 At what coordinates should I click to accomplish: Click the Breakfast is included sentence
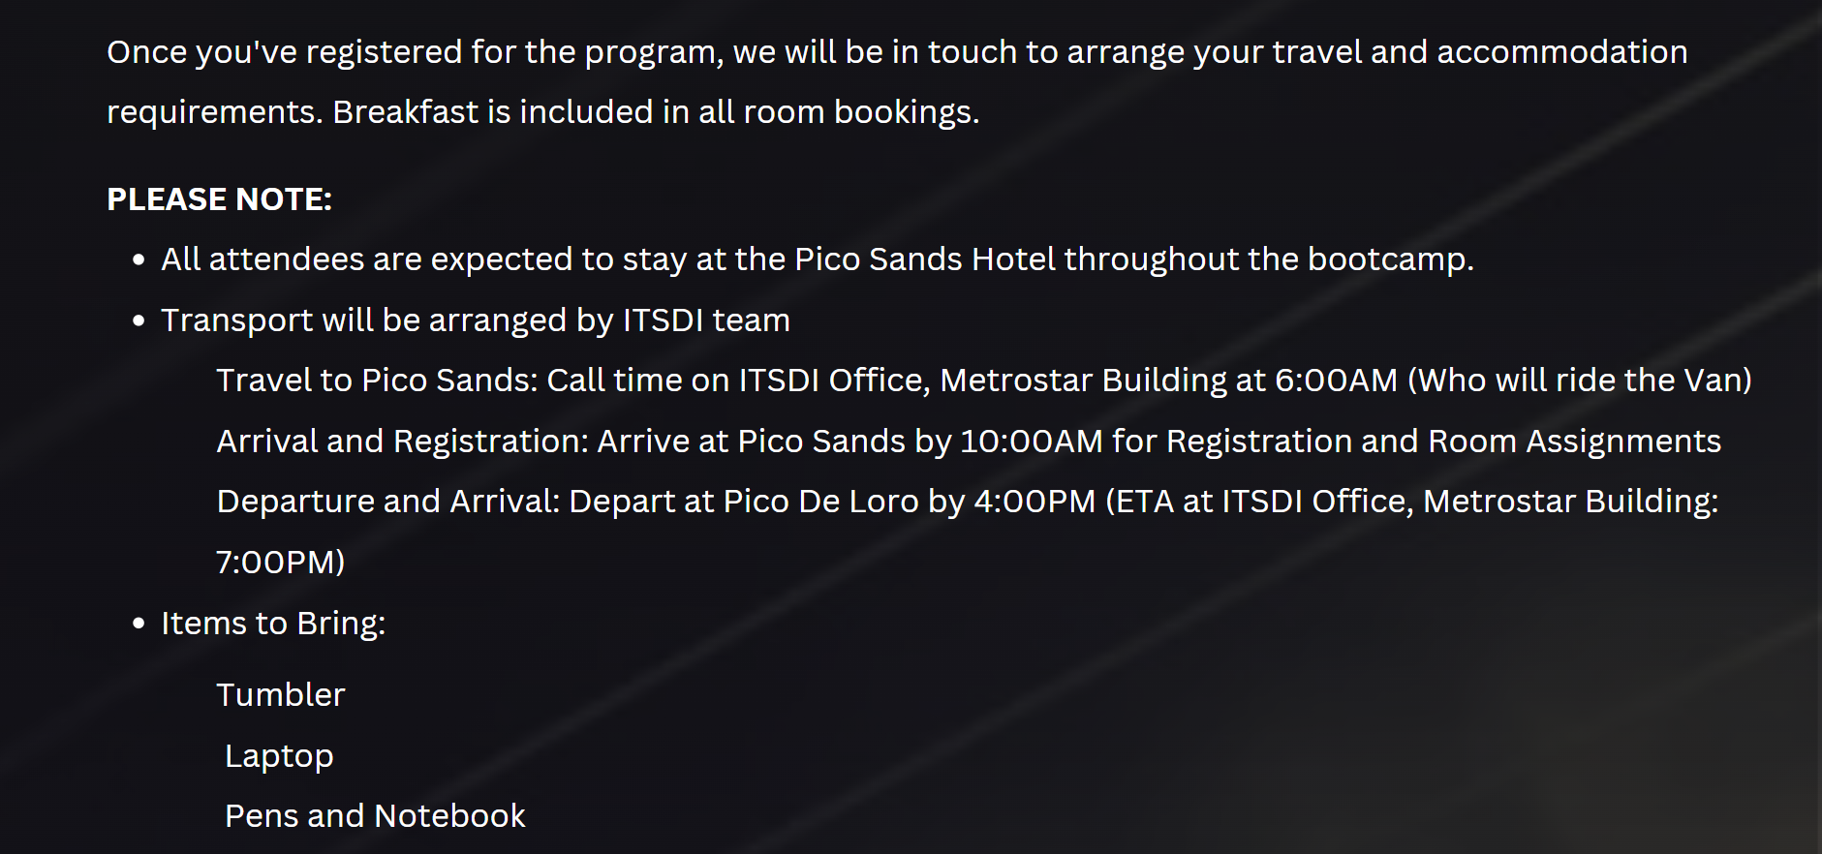point(656,112)
